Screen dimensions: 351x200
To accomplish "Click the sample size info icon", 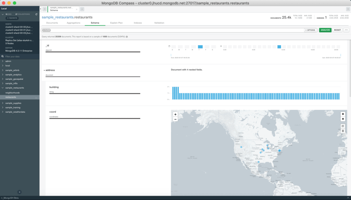I will click(x=127, y=36).
